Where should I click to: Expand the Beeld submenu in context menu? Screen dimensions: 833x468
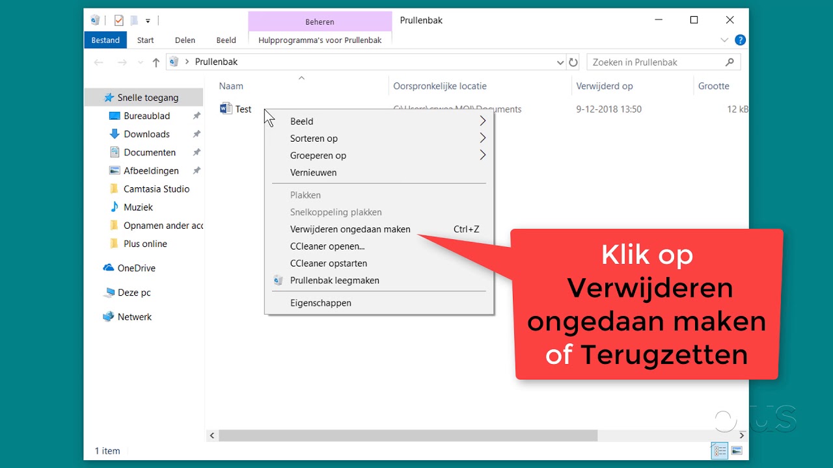[x=379, y=121]
